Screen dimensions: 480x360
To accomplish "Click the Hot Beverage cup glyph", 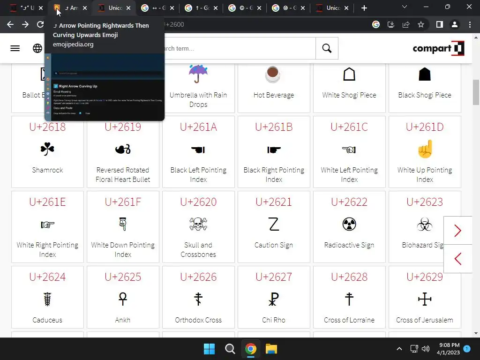I will (x=273, y=75).
